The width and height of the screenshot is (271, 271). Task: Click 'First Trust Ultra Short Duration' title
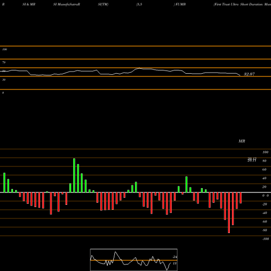click(238, 4)
